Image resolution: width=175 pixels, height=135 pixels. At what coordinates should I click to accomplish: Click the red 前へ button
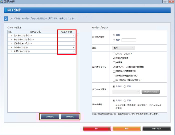(x=97, y=129)
